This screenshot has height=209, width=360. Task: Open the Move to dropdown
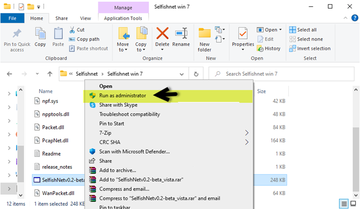tap(123, 39)
